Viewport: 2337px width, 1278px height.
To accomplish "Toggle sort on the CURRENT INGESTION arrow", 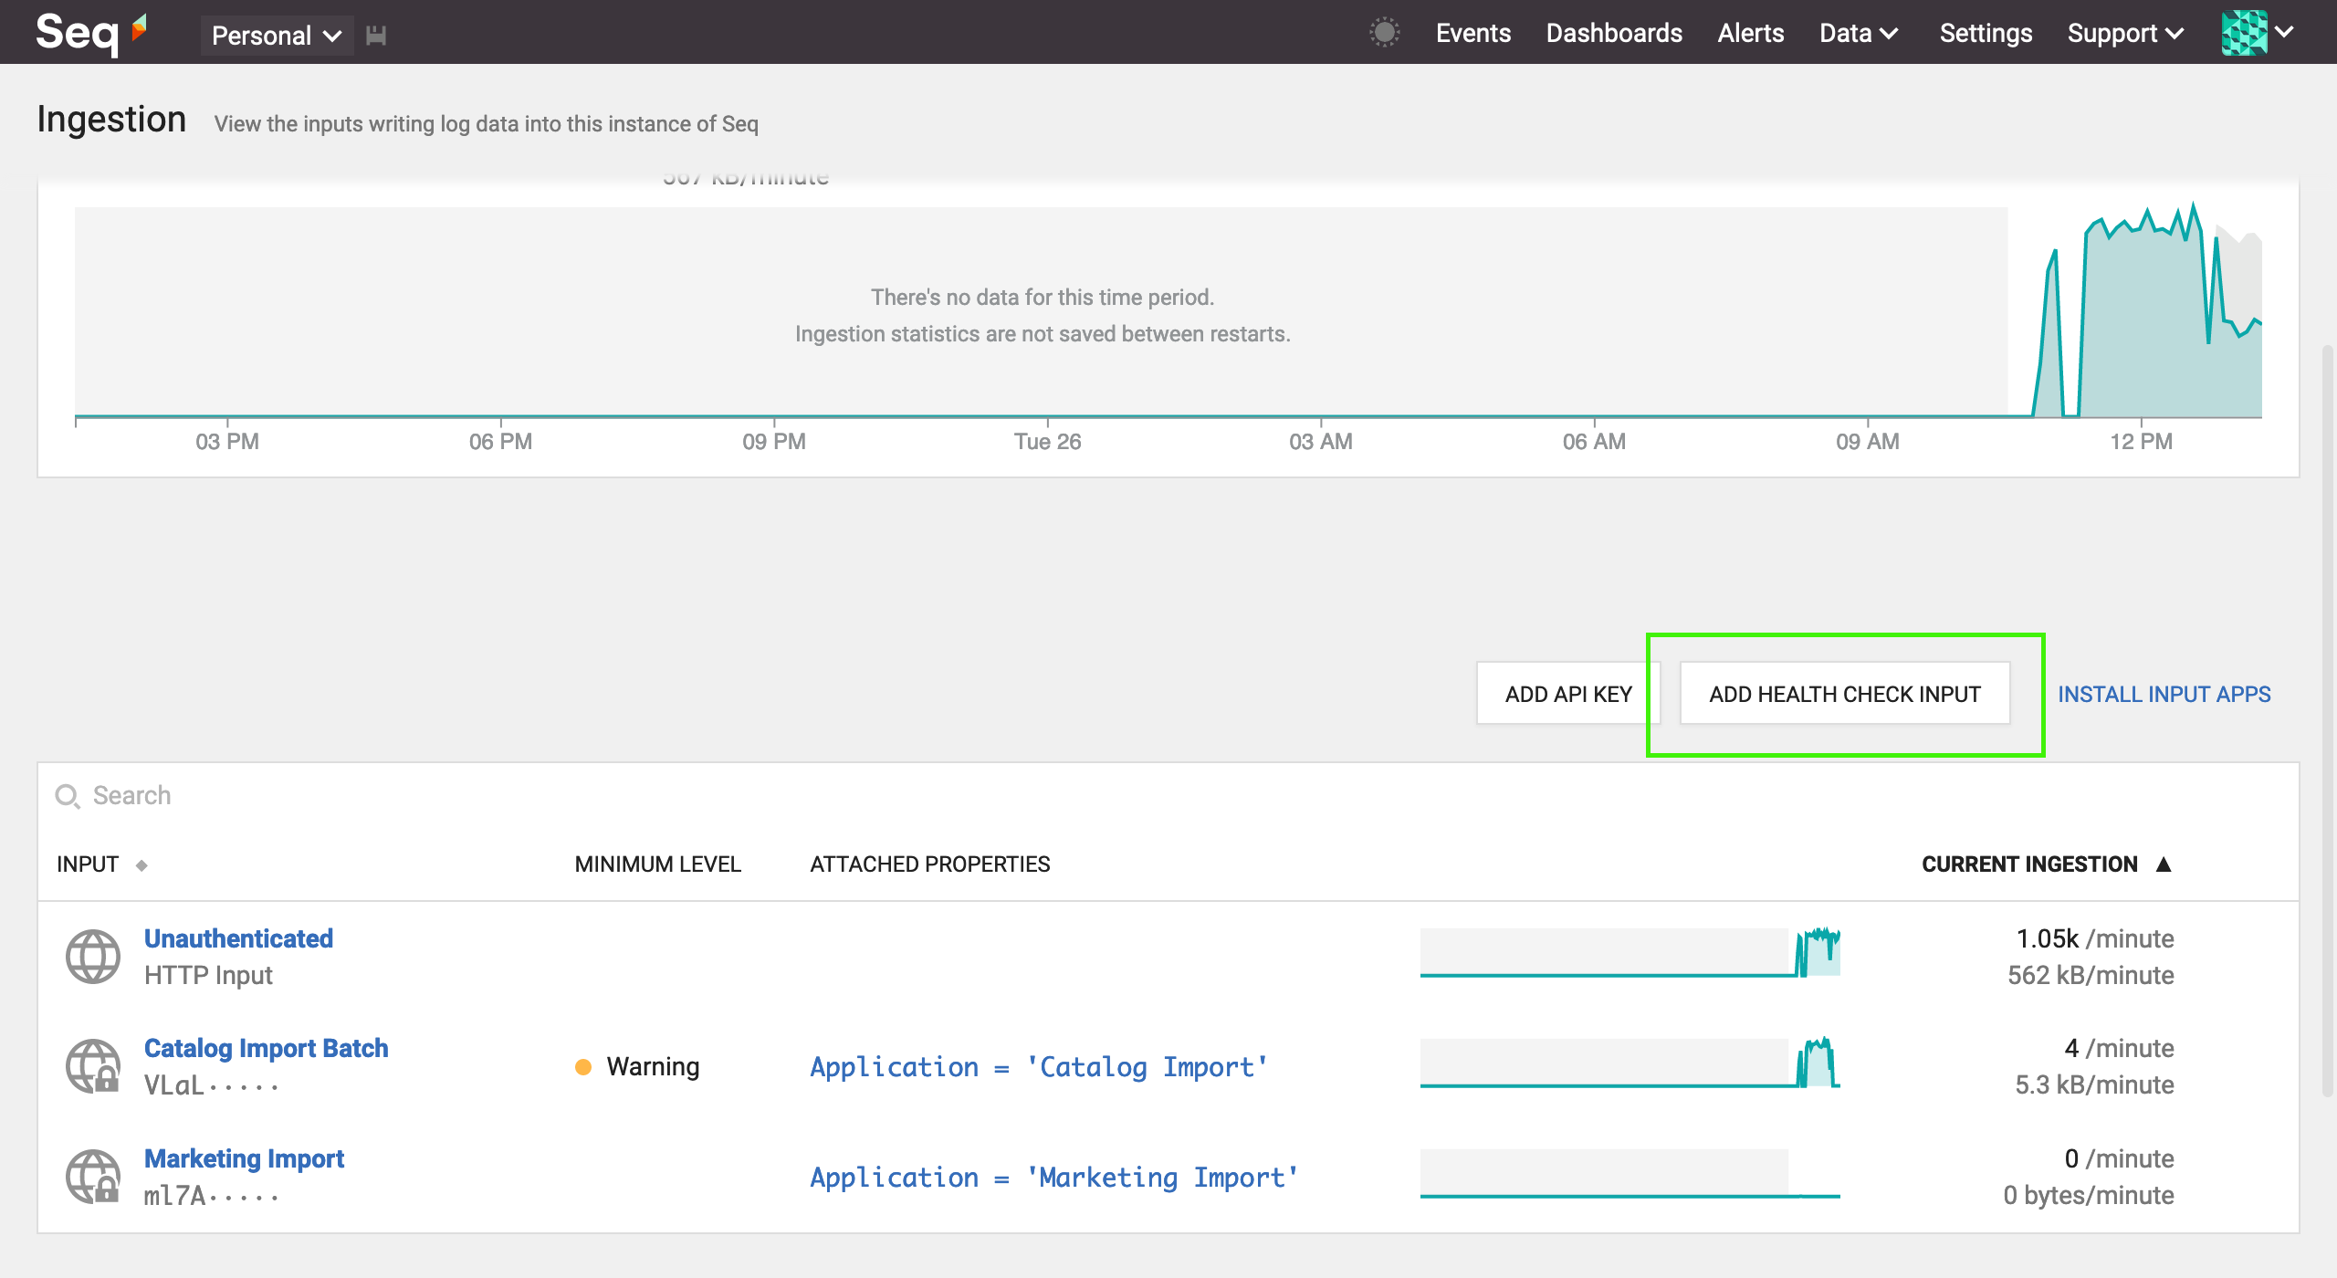I will click(x=2164, y=864).
